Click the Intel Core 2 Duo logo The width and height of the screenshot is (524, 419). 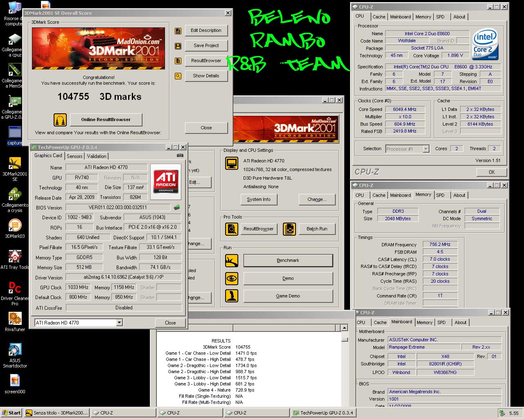485,44
